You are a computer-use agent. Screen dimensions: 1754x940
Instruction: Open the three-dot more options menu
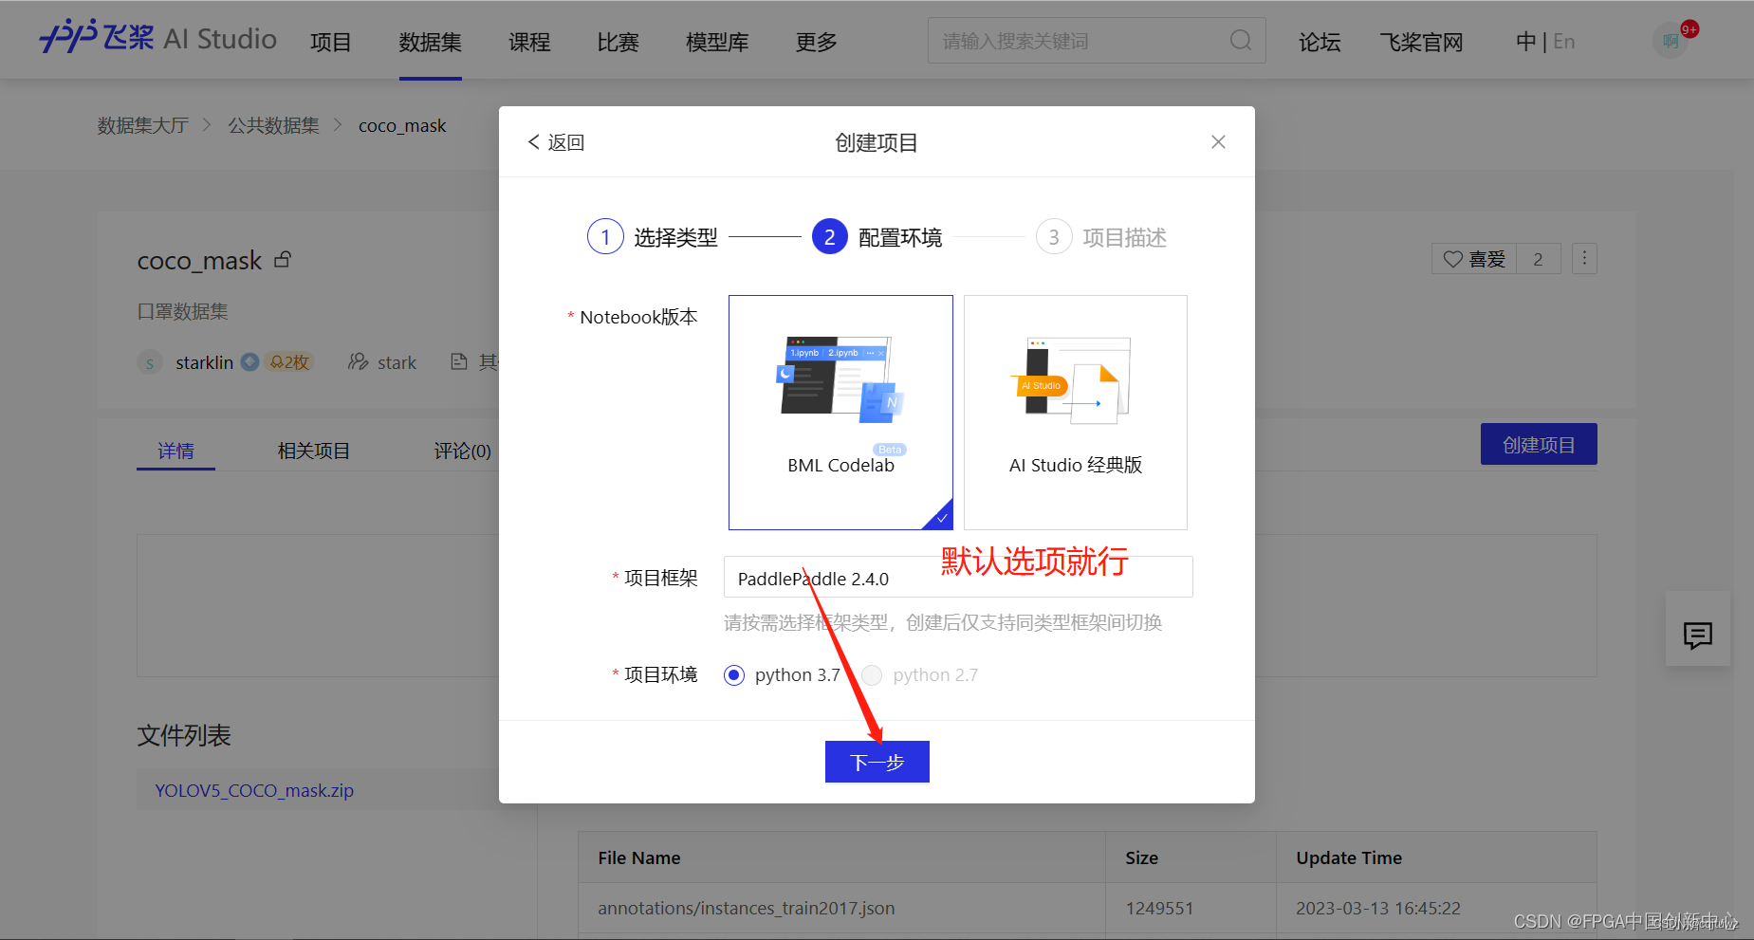click(1584, 259)
